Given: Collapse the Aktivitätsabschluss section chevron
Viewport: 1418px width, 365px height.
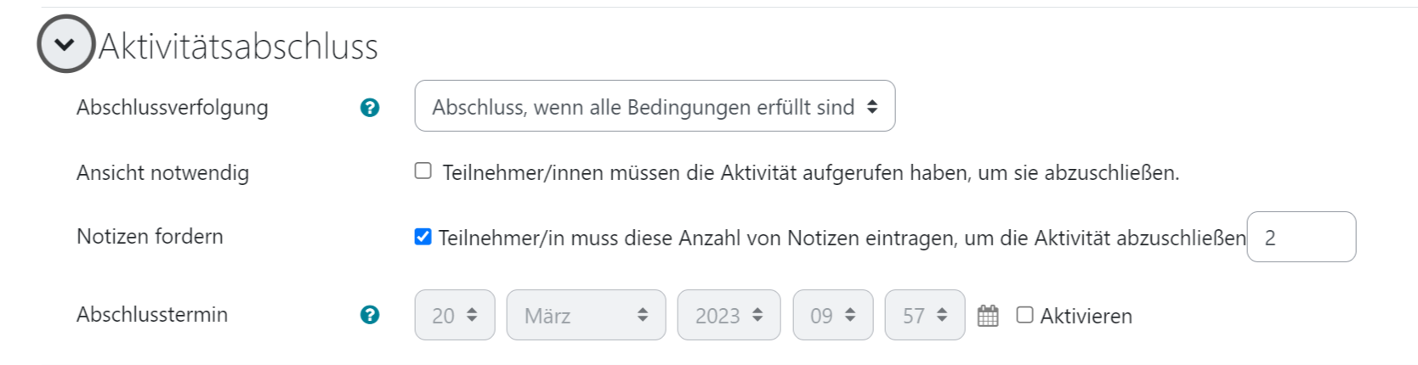Looking at the screenshot, I should 65,44.
